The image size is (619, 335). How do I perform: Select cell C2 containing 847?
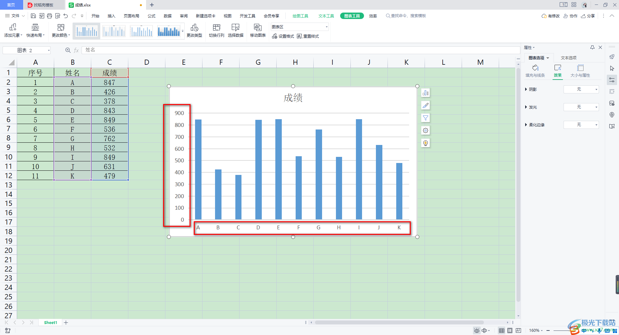coord(110,82)
